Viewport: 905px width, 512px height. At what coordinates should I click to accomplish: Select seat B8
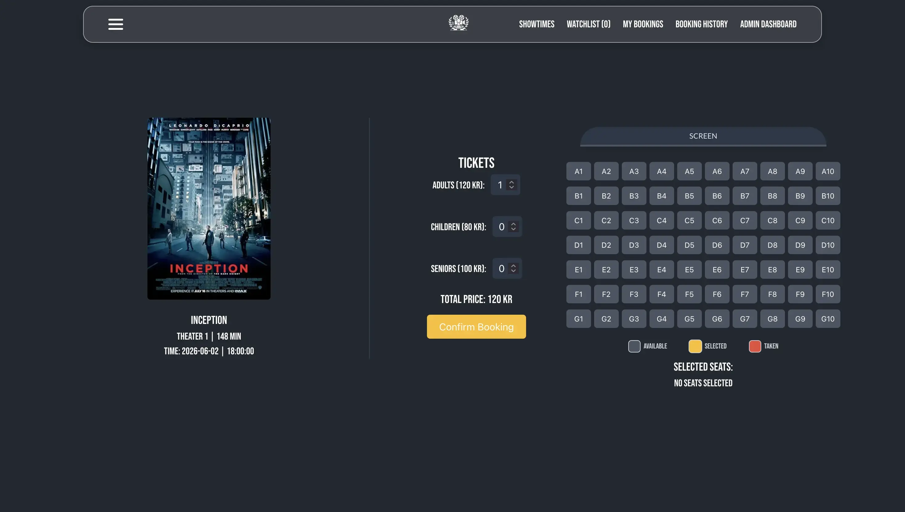772,196
